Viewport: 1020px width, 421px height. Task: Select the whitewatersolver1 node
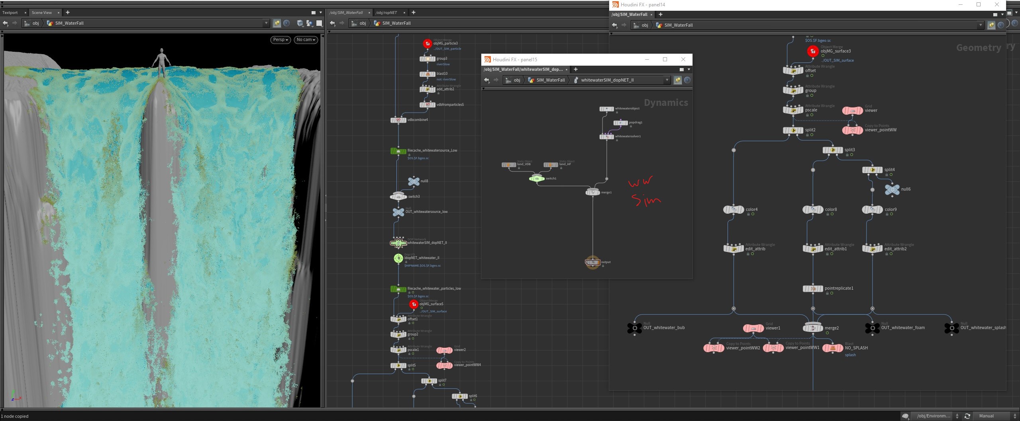click(x=606, y=136)
